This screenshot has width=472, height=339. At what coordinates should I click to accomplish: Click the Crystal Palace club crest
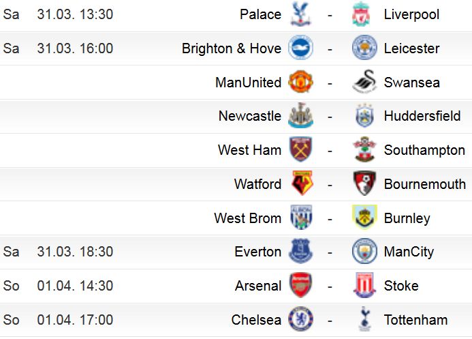(300, 14)
